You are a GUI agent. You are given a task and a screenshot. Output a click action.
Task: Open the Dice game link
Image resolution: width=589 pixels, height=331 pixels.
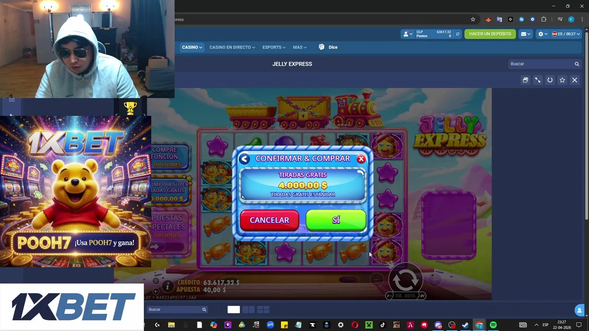click(x=328, y=47)
